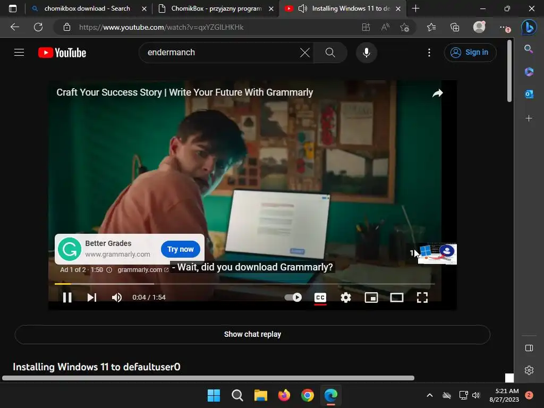The image size is (544, 408).
Task: Open the tab actions menu
Action: [13, 8]
